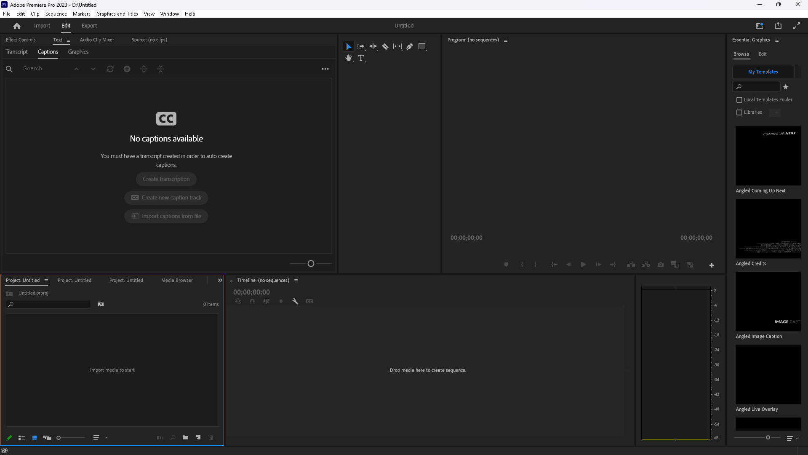Open the Media Browser tab

pyautogui.click(x=177, y=280)
